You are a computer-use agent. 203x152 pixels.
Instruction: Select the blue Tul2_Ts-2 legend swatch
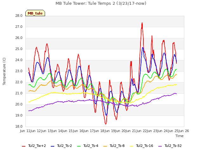tap(52, 146)
